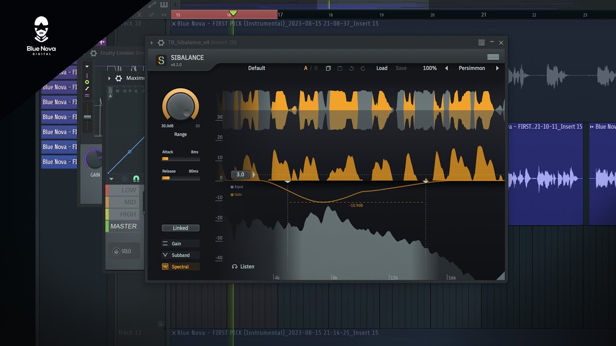Screen dimensions: 616x346
Task: Toggle the Linked button
Action: coord(180,228)
